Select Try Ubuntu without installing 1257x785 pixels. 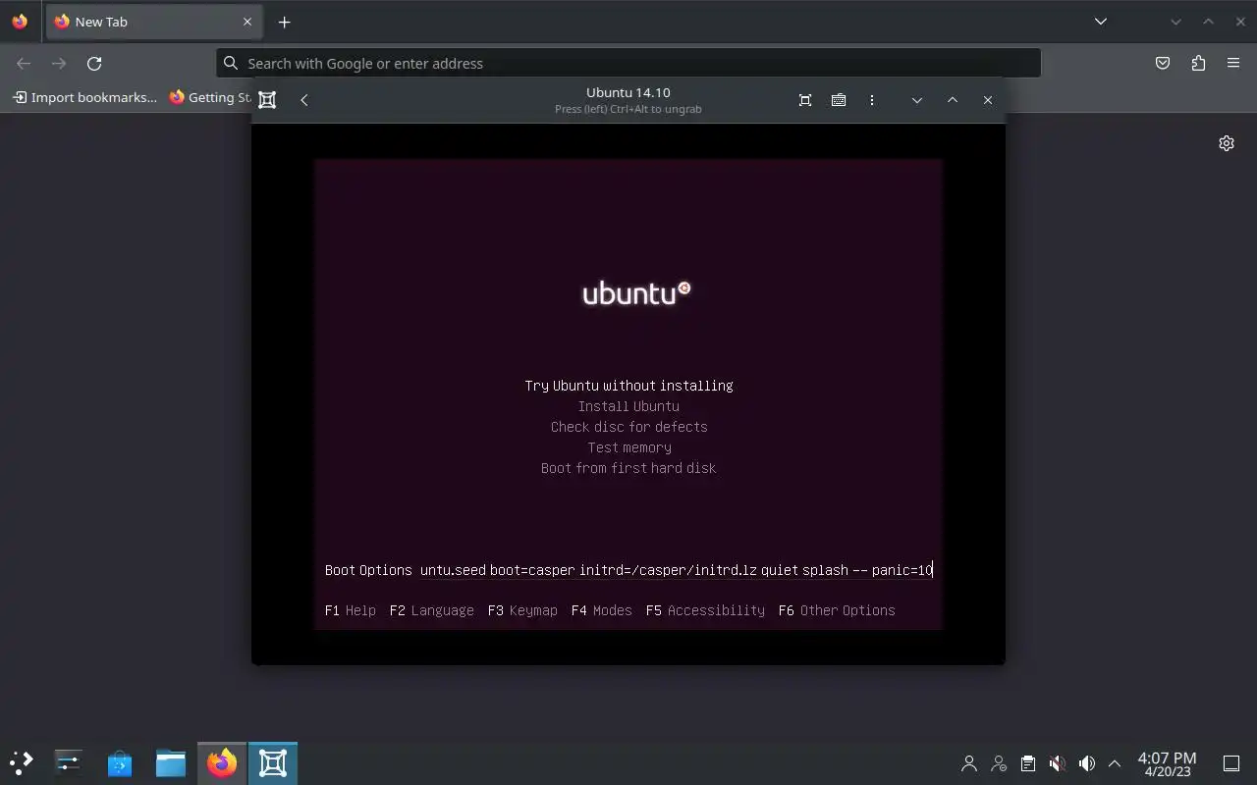(628, 386)
